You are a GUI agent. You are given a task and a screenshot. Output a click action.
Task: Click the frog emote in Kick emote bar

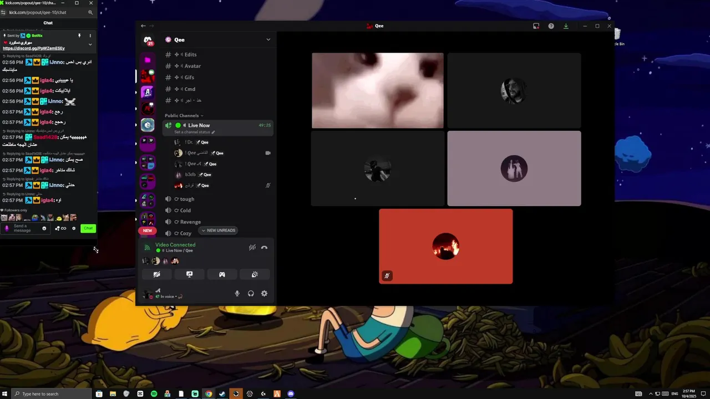click(35, 218)
